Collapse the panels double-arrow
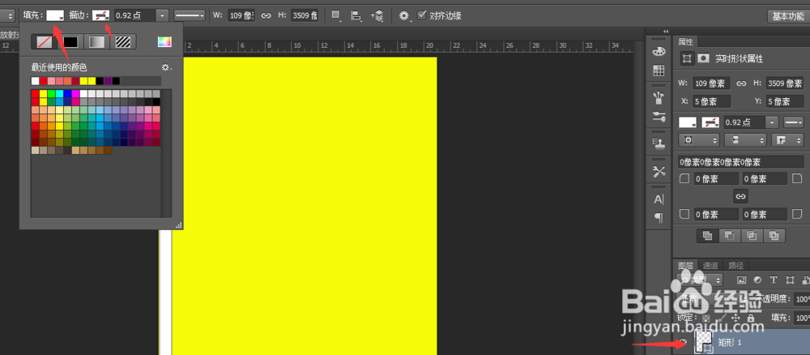Image resolution: width=810 pixels, height=355 pixels. [666, 31]
